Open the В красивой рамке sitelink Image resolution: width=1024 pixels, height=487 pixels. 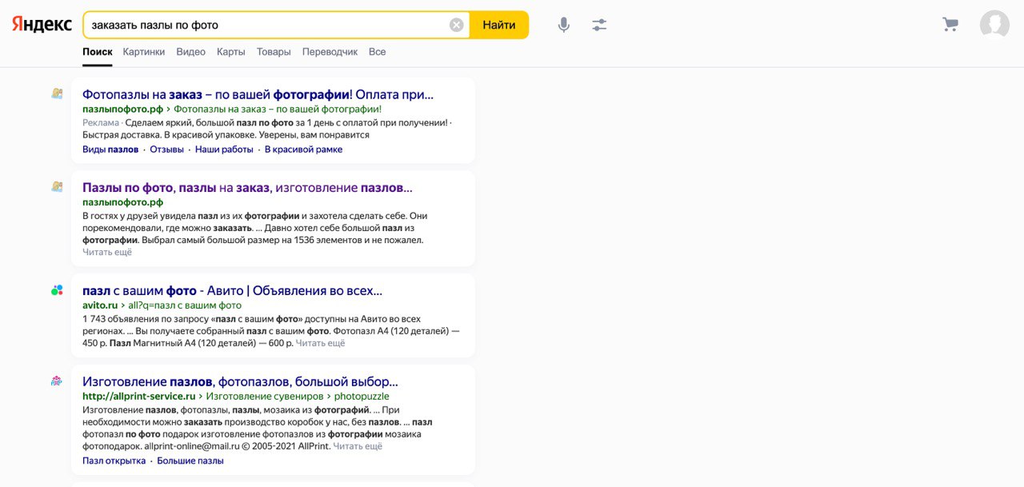point(303,150)
